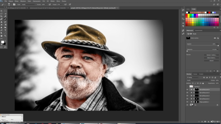Open the brush settings panel icon
Image resolution: width=221 pixels, height=124 pixels.
14,4
